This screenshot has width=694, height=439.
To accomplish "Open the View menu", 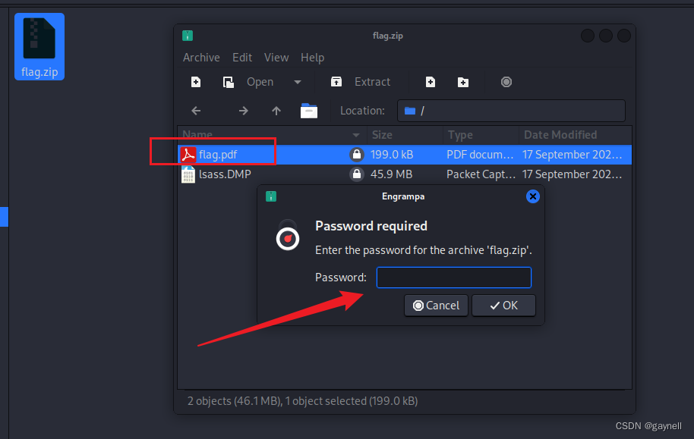I will pyautogui.click(x=276, y=58).
